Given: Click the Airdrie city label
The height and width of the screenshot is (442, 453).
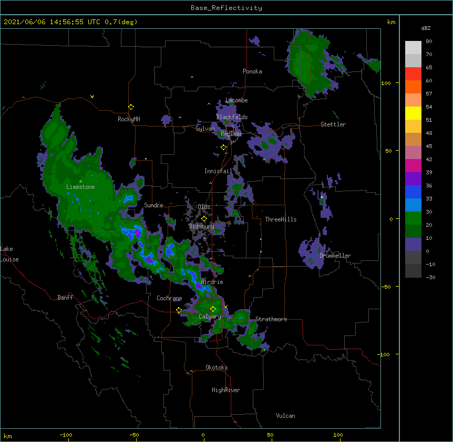Looking at the screenshot, I should [212, 282].
